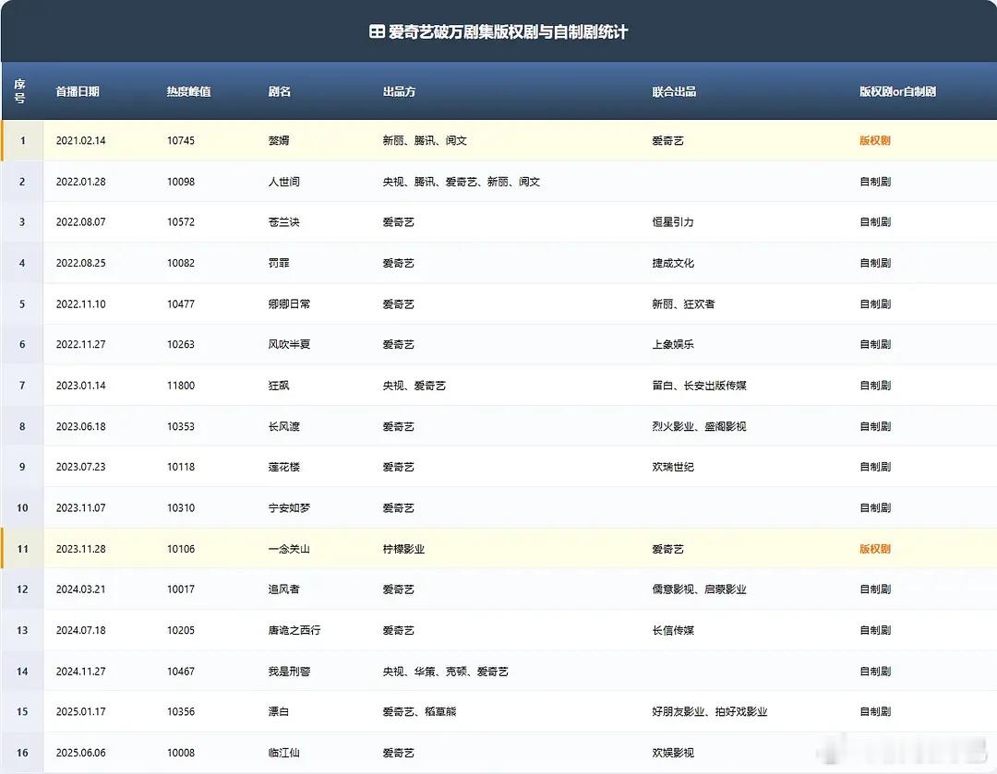The height and width of the screenshot is (774, 997).
Task: Click co-producer 留白、长安出版传媒
Action: [x=700, y=385]
